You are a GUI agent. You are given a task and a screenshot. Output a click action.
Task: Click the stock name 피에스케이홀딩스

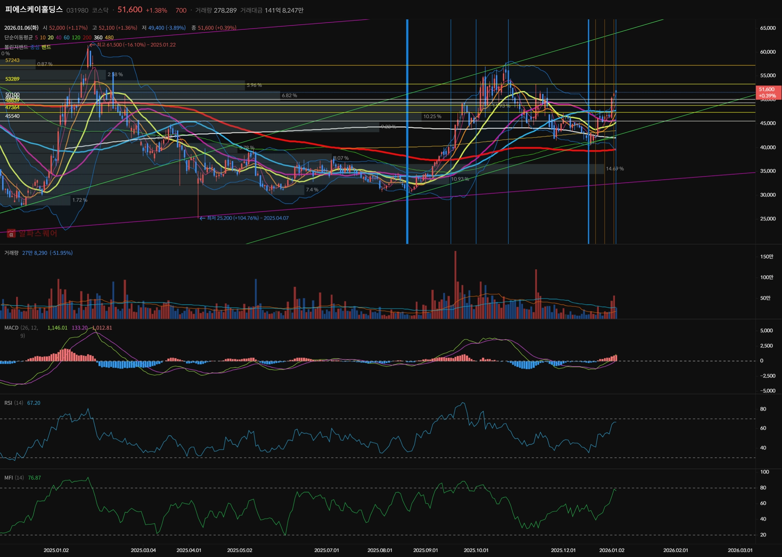(x=34, y=10)
